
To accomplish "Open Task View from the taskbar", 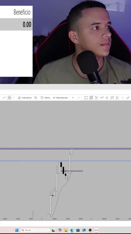I will [53, 230].
